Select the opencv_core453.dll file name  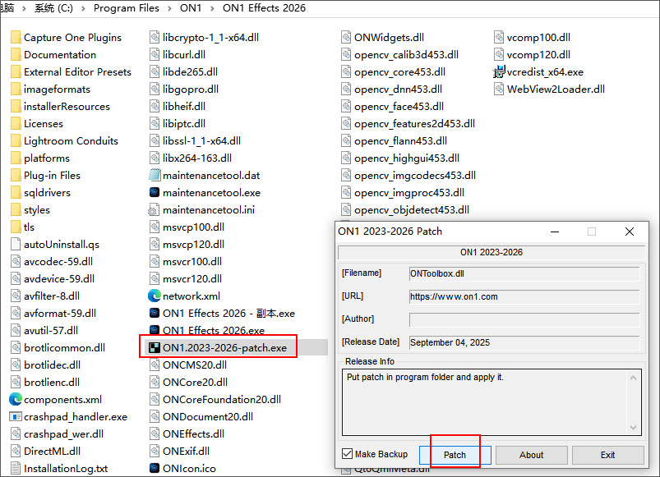(x=399, y=72)
